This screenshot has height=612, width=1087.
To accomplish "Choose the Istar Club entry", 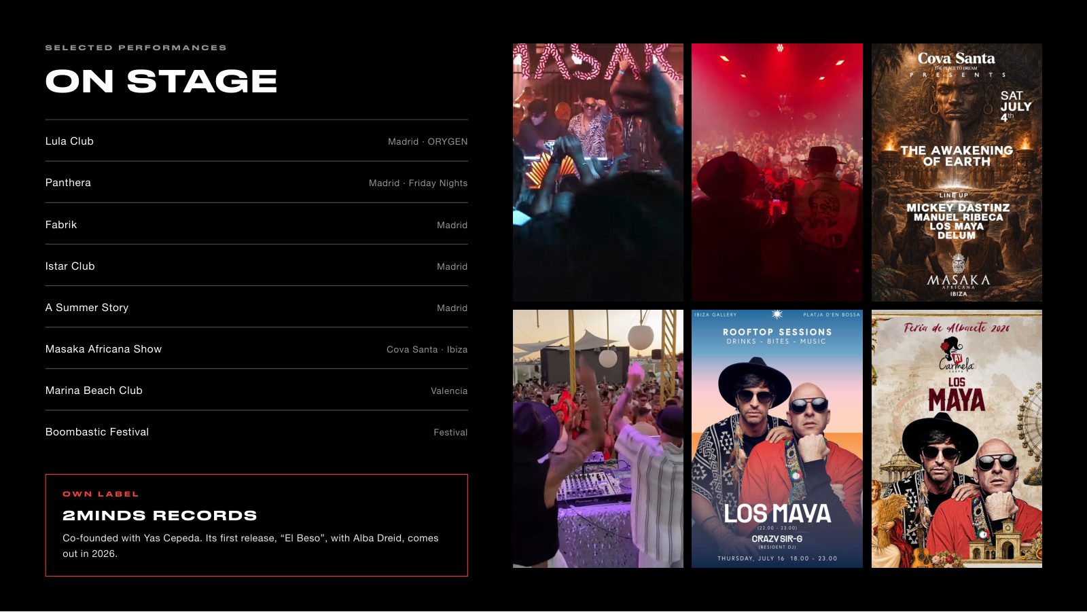I will tap(70, 266).
